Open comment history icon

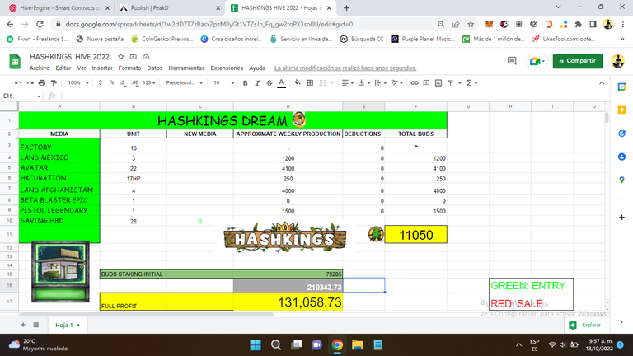tap(512, 61)
